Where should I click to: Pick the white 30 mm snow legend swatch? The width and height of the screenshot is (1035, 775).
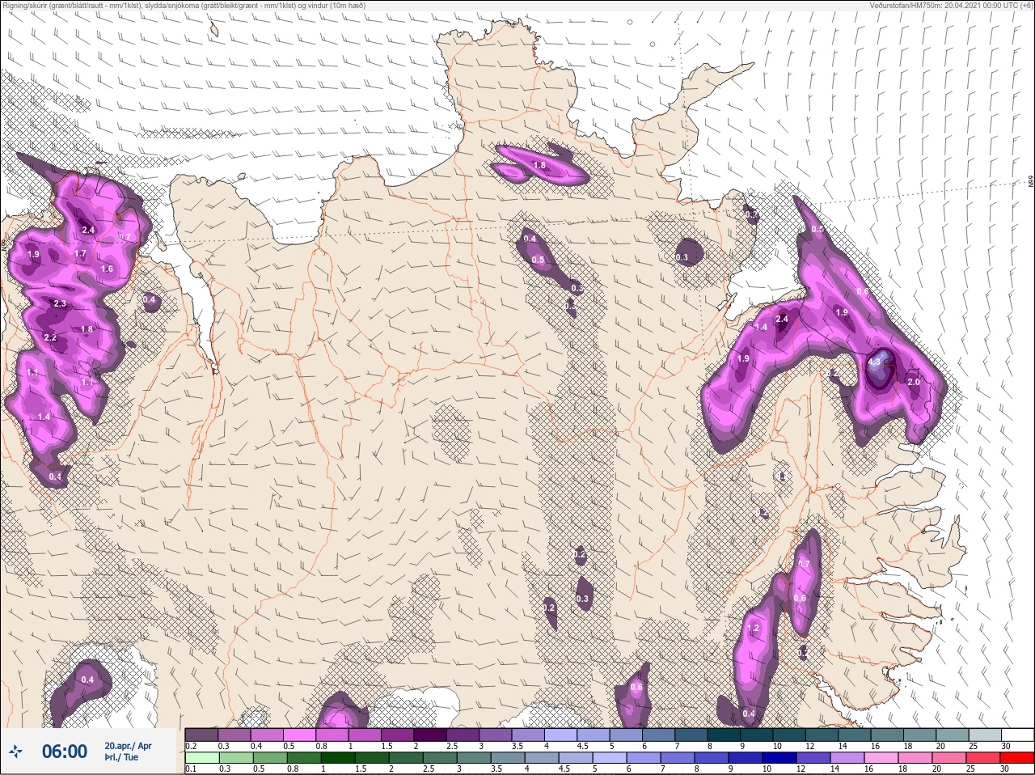point(1017,735)
